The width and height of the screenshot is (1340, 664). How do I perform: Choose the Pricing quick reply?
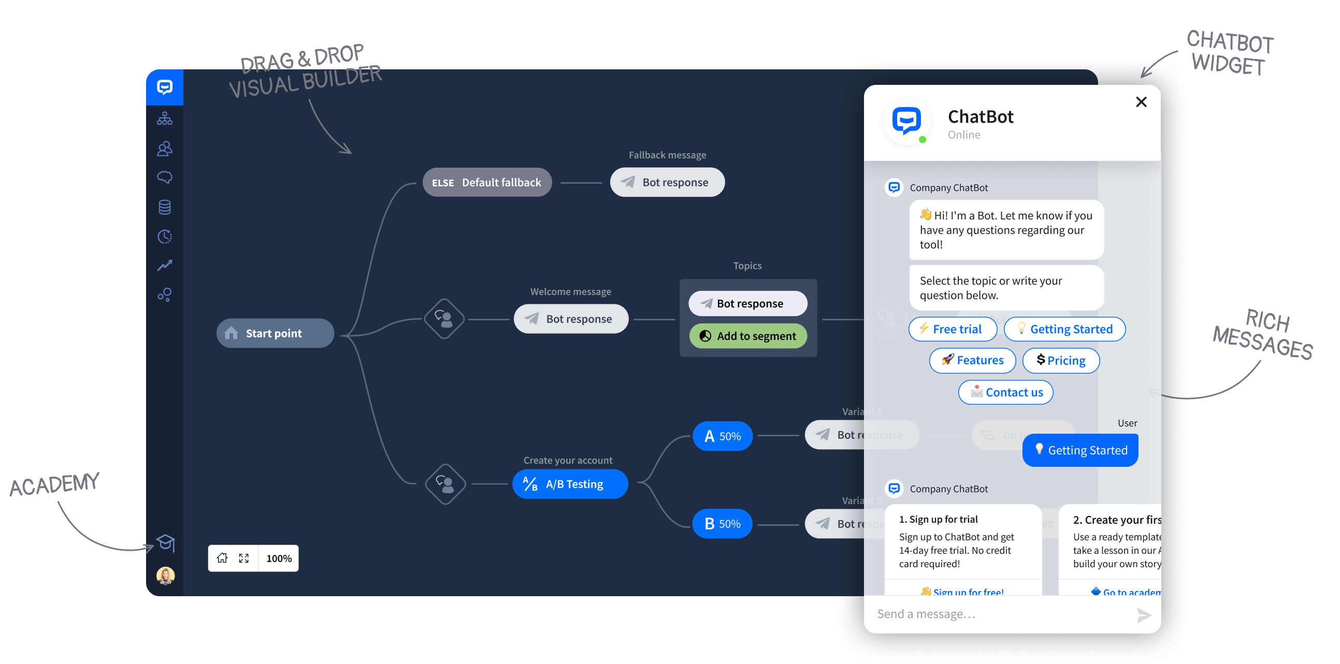click(x=1061, y=360)
